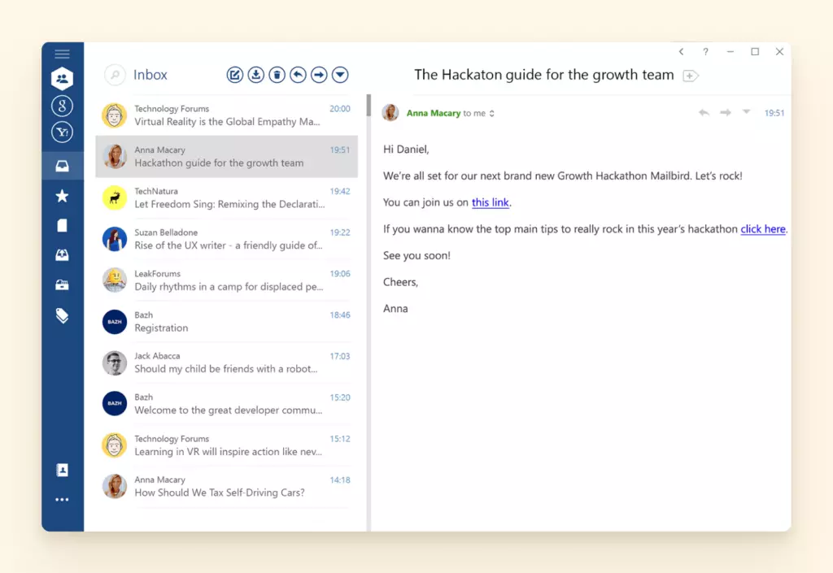Image resolution: width=833 pixels, height=573 pixels.
Task: Open the Jack Abacca email about robots
Action: [x=226, y=362]
